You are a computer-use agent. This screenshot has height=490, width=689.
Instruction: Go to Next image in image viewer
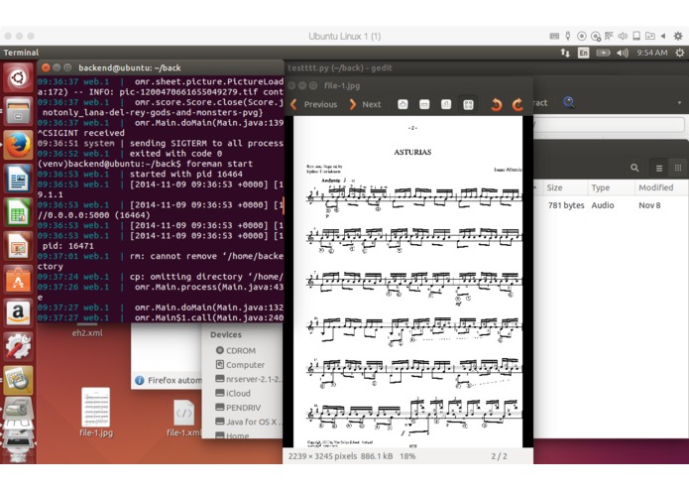(x=365, y=104)
